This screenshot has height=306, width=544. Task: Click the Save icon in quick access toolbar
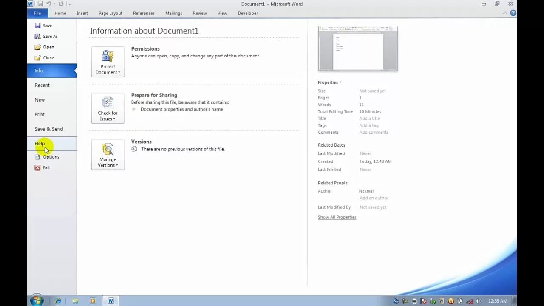(x=40, y=4)
